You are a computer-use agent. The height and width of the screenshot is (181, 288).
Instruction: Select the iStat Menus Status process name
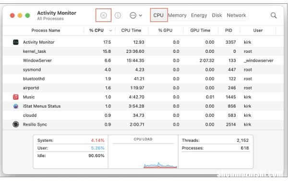pyautogui.click(x=42, y=106)
